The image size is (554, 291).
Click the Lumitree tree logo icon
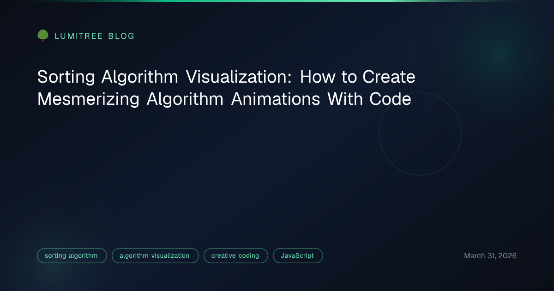[x=43, y=36]
